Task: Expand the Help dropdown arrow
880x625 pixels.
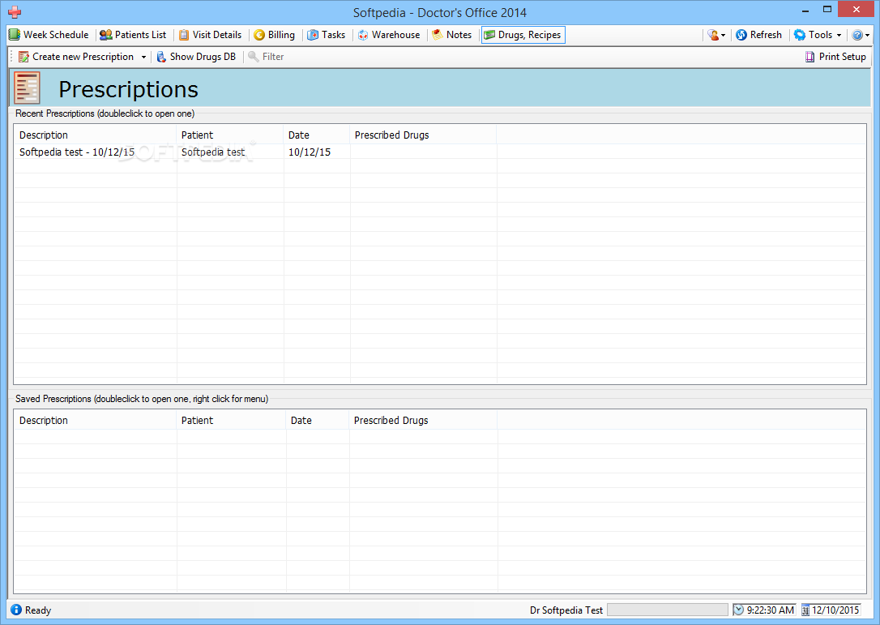Action: (x=867, y=36)
